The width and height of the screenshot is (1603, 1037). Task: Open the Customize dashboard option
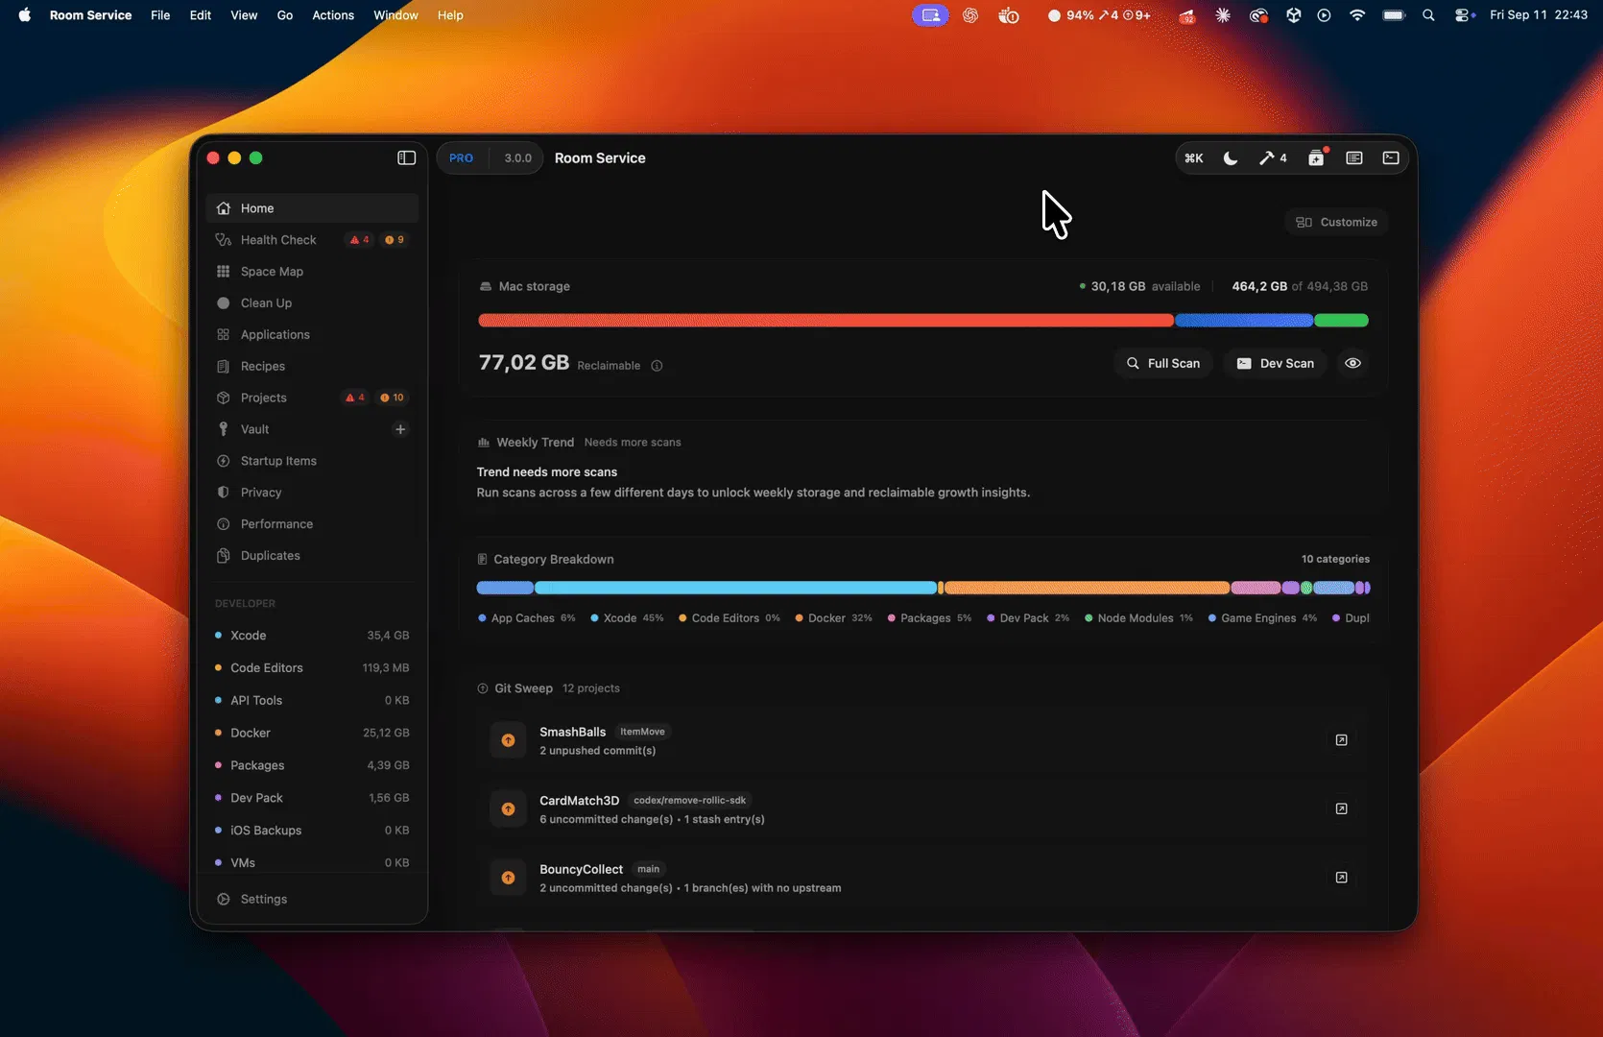(x=1336, y=222)
